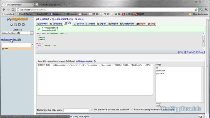Toggle Replace existing bookmark of same name

[132, 110]
